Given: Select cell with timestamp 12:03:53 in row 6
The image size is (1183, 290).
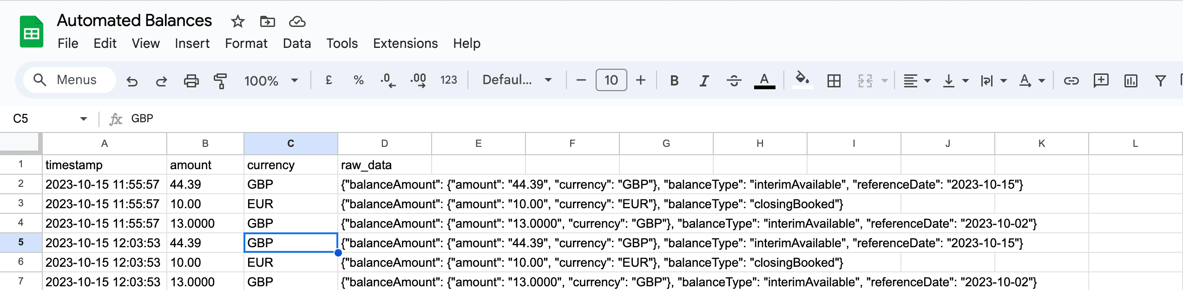Looking at the screenshot, I should point(105,263).
